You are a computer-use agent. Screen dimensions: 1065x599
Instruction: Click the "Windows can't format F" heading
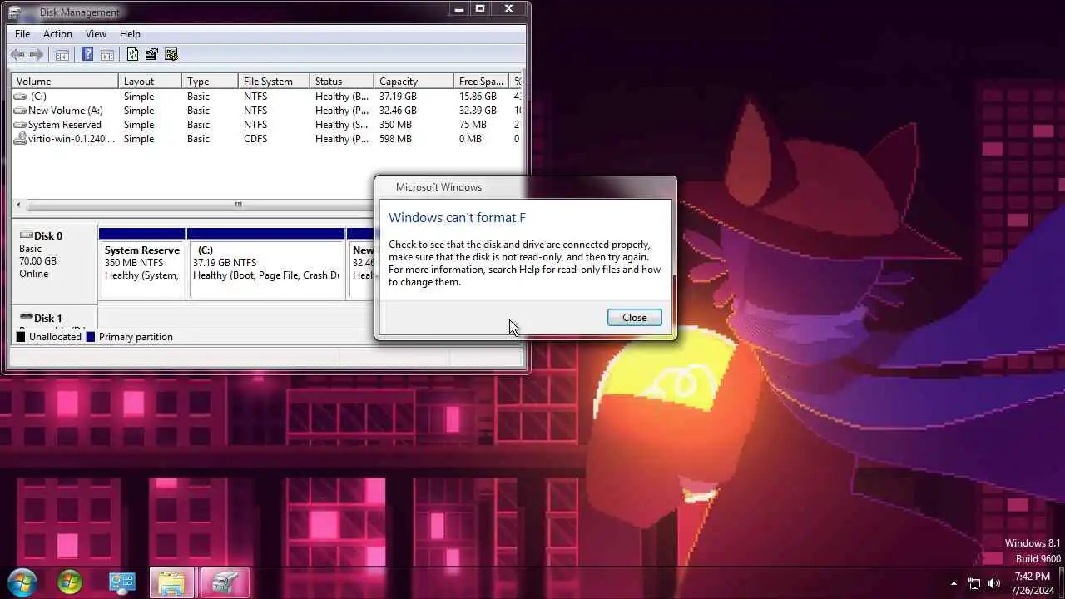click(457, 218)
